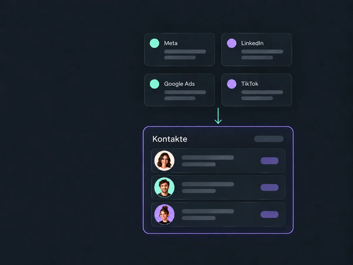Click the purple dot beside TikTok
This screenshot has width=353, height=265.
click(x=232, y=84)
